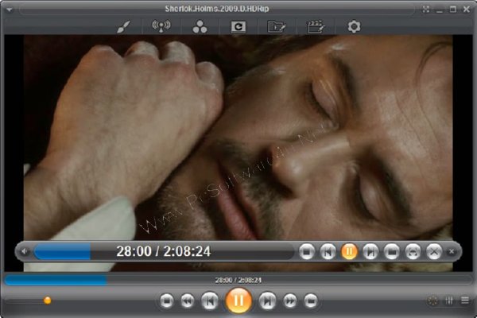
Task: Click overlay bar round X button
Action: click(x=434, y=252)
